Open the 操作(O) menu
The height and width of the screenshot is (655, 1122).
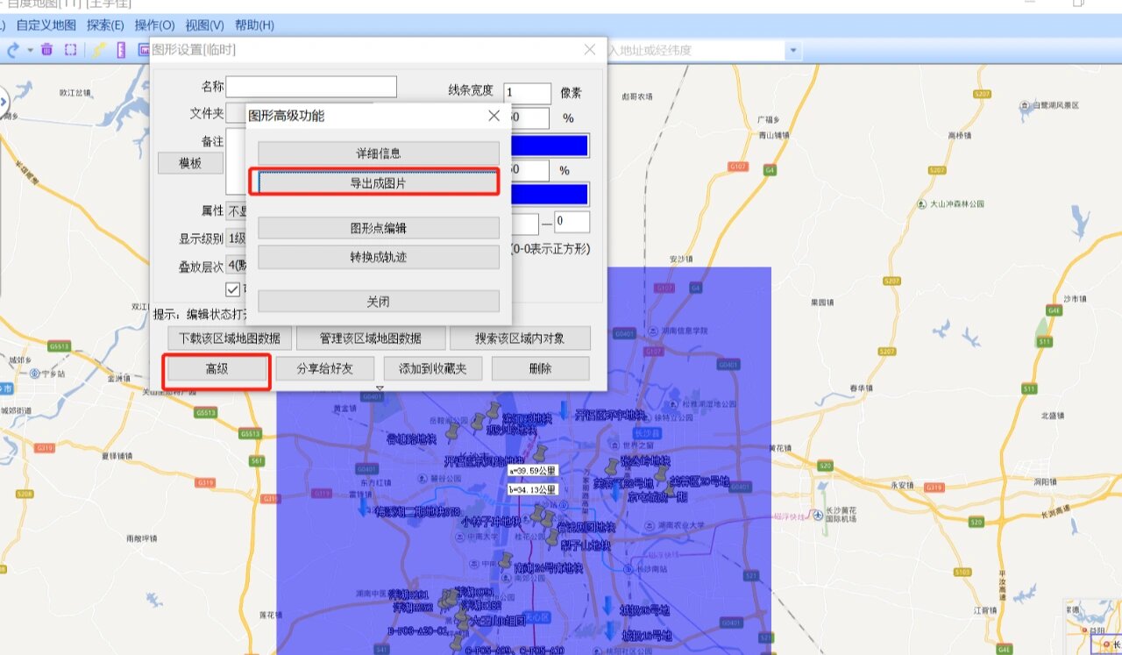click(155, 25)
